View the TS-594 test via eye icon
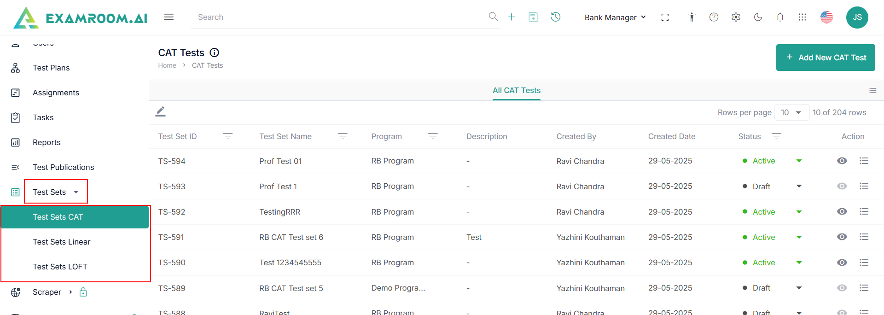The image size is (884, 315). (x=842, y=161)
